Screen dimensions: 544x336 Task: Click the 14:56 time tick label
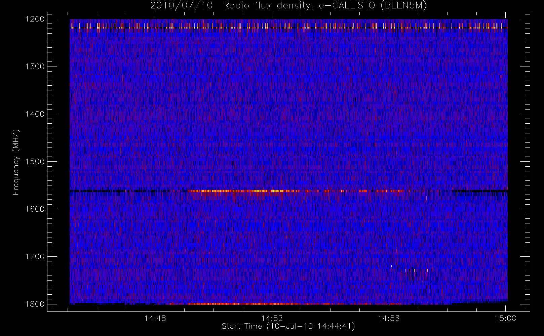tap(389, 318)
